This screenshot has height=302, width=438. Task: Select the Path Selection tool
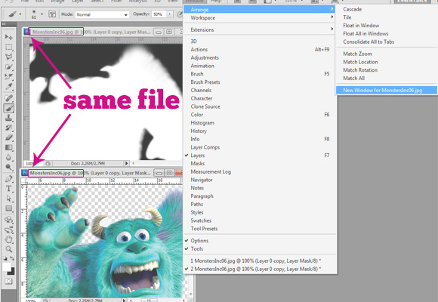coord(8,199)
